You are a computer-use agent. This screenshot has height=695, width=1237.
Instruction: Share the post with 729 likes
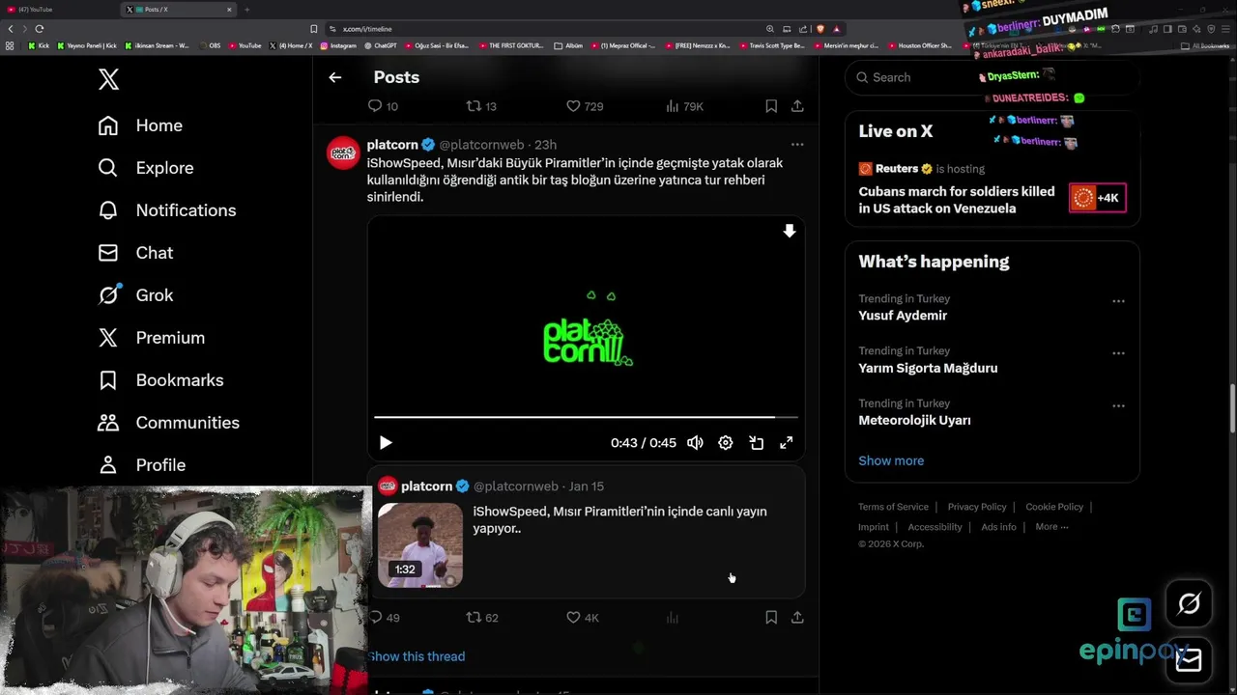pyautogui.click(x=797, y=106)
